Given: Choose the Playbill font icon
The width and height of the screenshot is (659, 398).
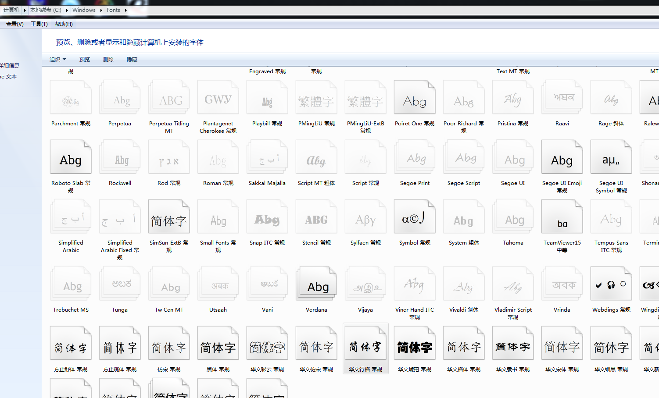Looking at the screenshot, I should 267,97.
